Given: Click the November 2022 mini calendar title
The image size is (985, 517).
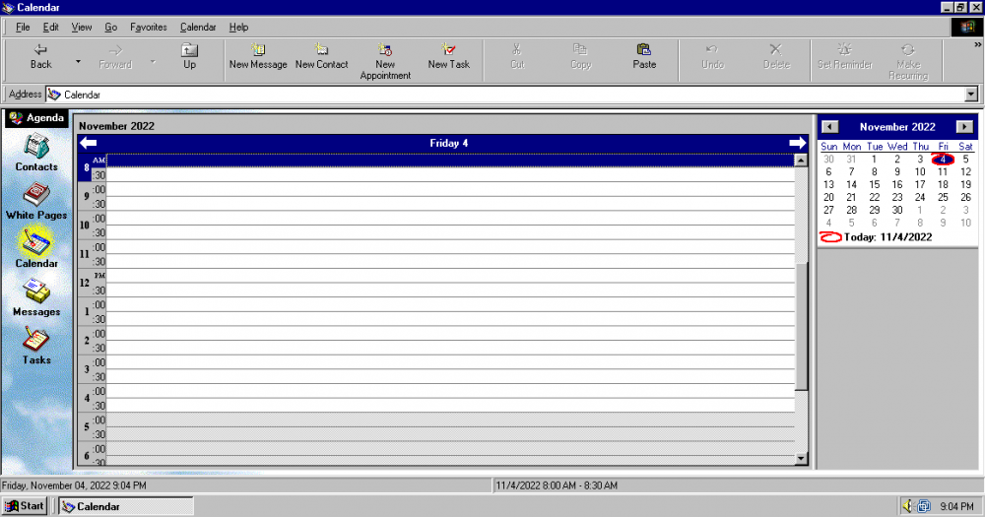Looking at the screenshot, I should (897, 127).
